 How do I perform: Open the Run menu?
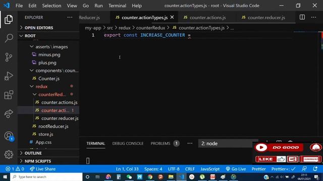coord(98,6)
